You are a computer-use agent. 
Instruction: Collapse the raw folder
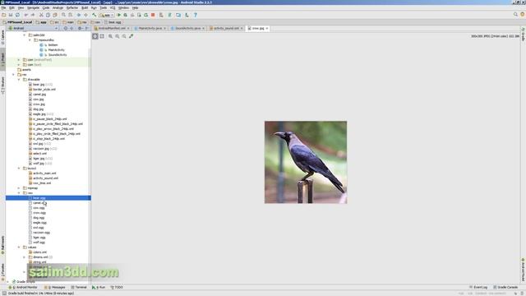click(x=19, y=193)
